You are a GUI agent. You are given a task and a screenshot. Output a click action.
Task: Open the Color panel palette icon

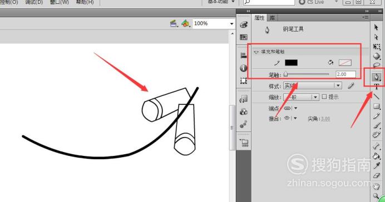click(x=244, y=25)
